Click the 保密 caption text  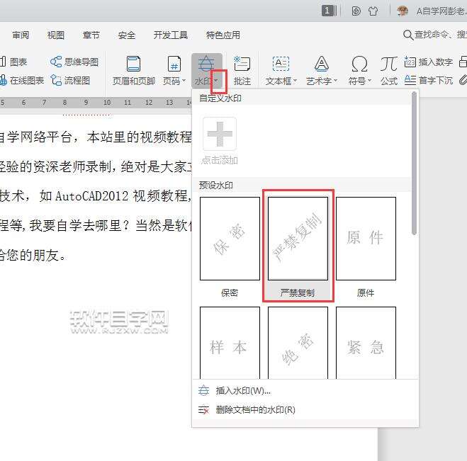point(230,293)
